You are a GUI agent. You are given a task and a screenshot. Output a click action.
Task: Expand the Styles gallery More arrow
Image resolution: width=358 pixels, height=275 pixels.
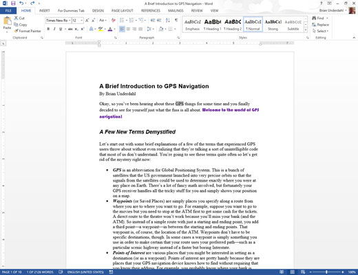pyautogui.click(x=306, y=30)
